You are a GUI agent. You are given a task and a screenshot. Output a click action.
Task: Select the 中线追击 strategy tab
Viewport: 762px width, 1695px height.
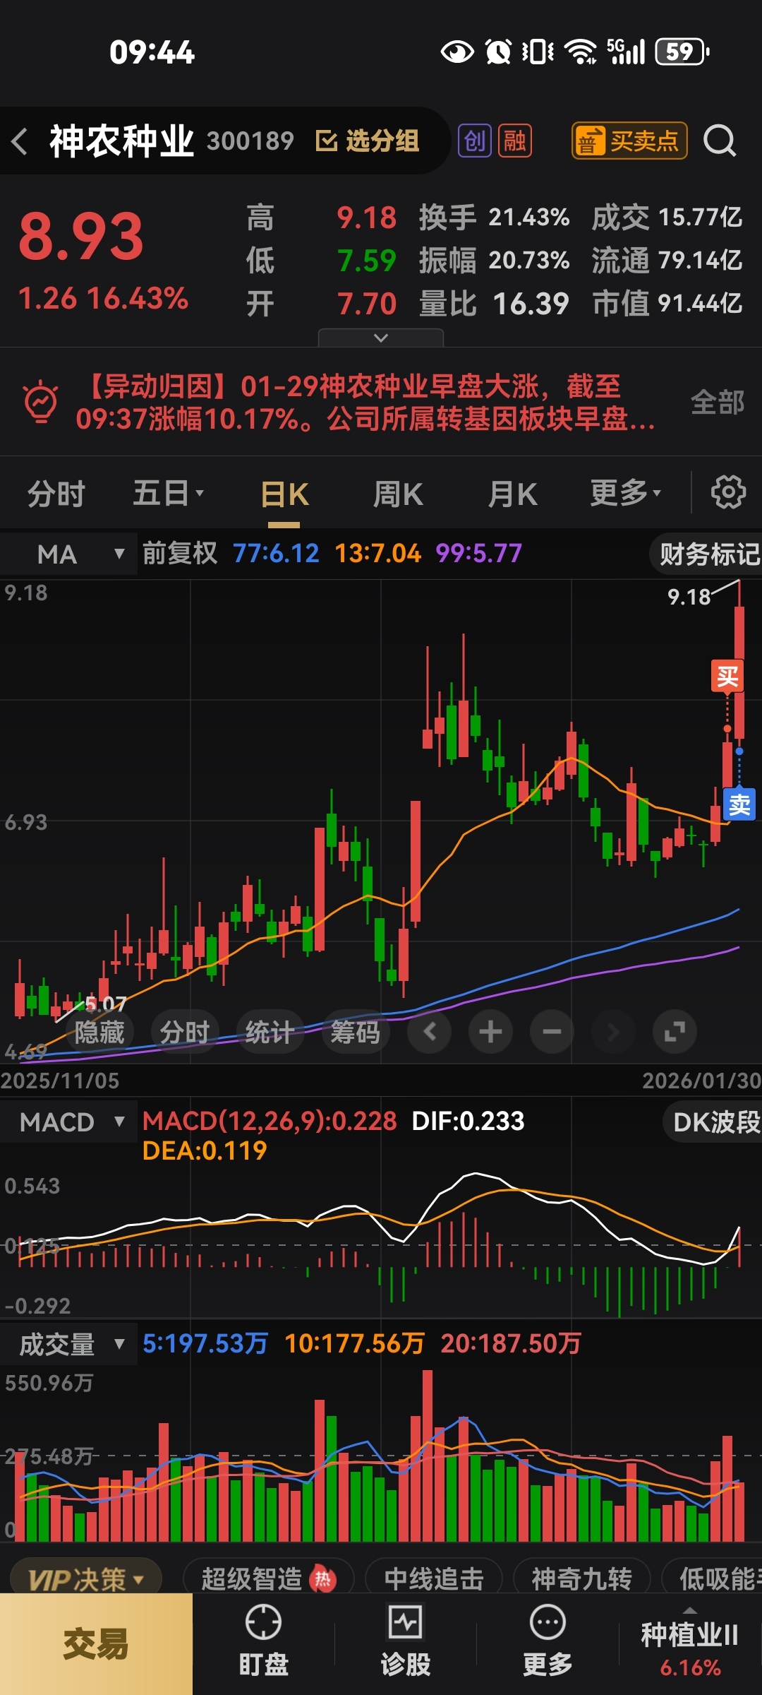[434, 1578]
